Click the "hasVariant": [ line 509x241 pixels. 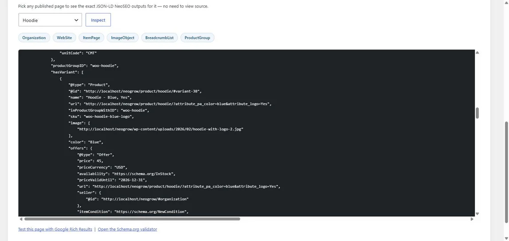point(67,72)
